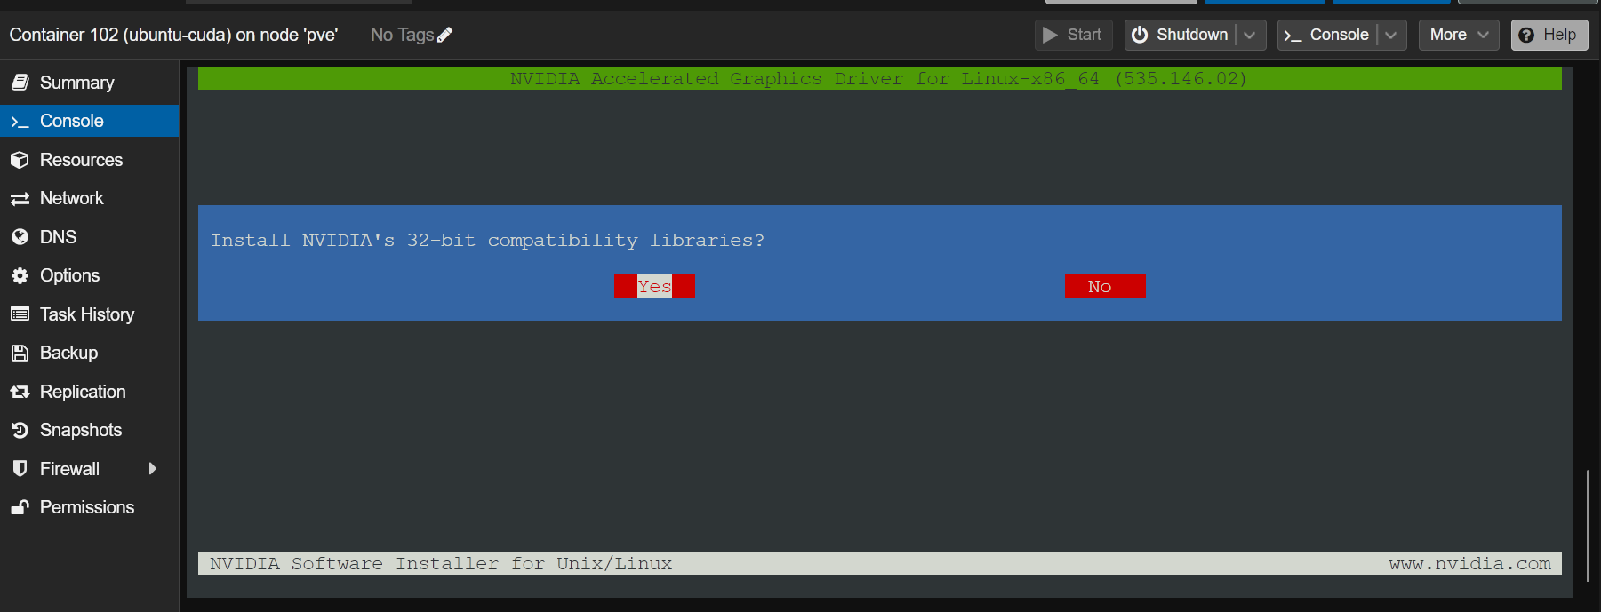
Task: Click the NVIDIA Software Installer footer text
Action: click(441, 563)
